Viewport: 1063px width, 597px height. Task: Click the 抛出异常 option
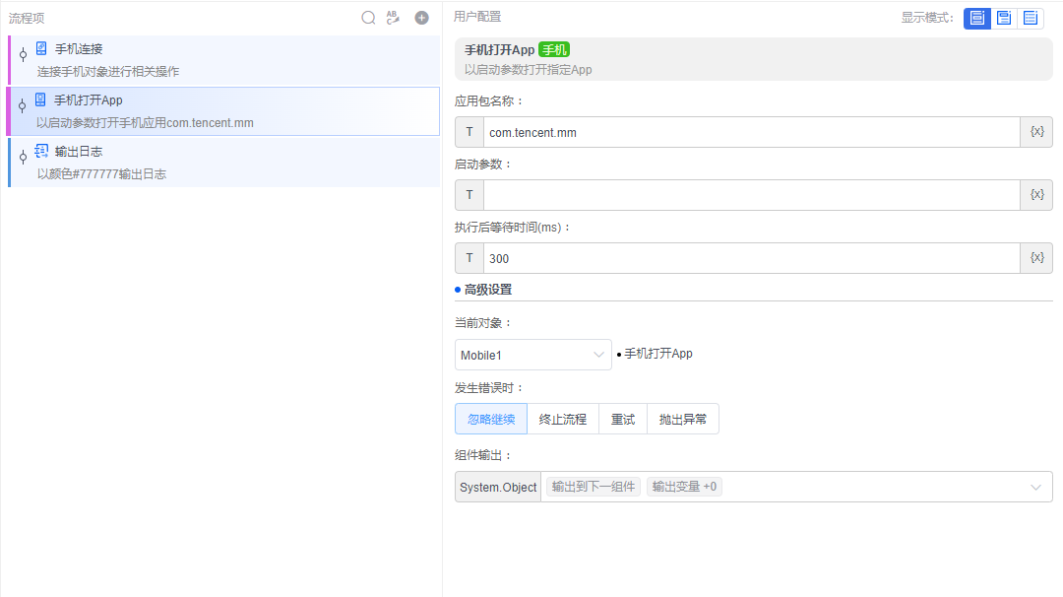coord(683,418)
